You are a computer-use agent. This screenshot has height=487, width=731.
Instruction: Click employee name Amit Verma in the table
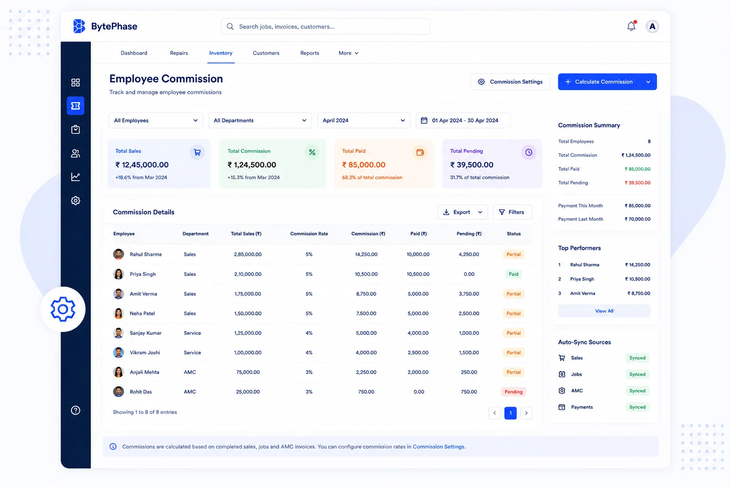click(x=143, y=294)
